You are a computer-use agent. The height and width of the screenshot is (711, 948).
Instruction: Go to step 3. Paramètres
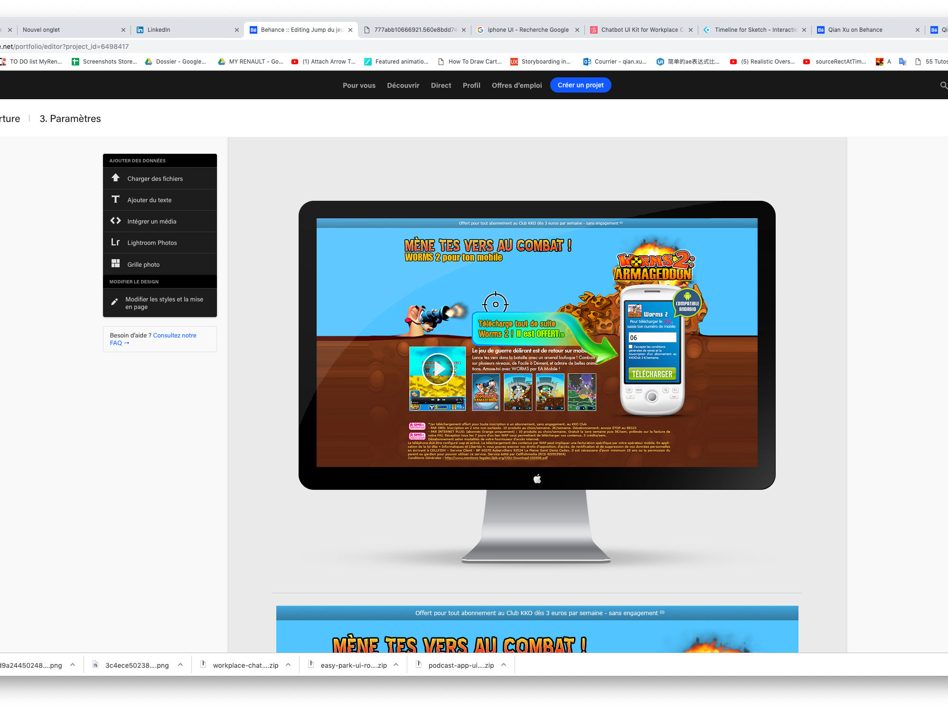tap(70, 119)
